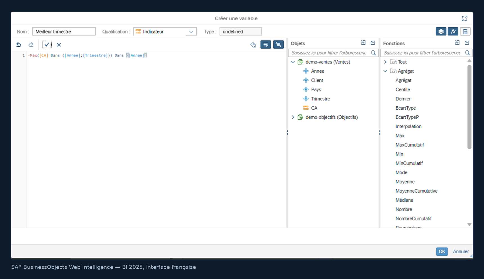Image resolution: width=484 pixels, height=279 pixels.
Task: Click the OK button
Action: tap(442, 251)
